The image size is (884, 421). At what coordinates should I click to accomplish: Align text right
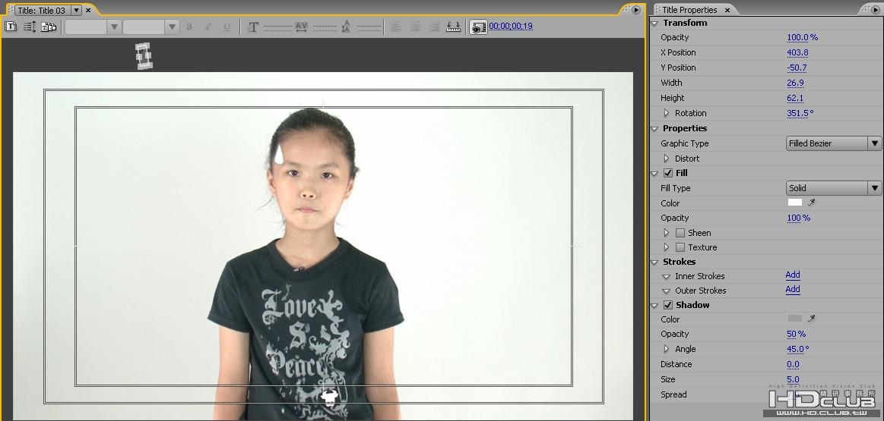[x=434, y=27]
